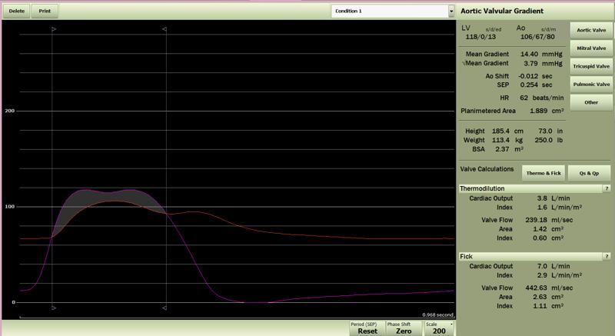Click top-left SEP start marker triangle

(54, 29)
